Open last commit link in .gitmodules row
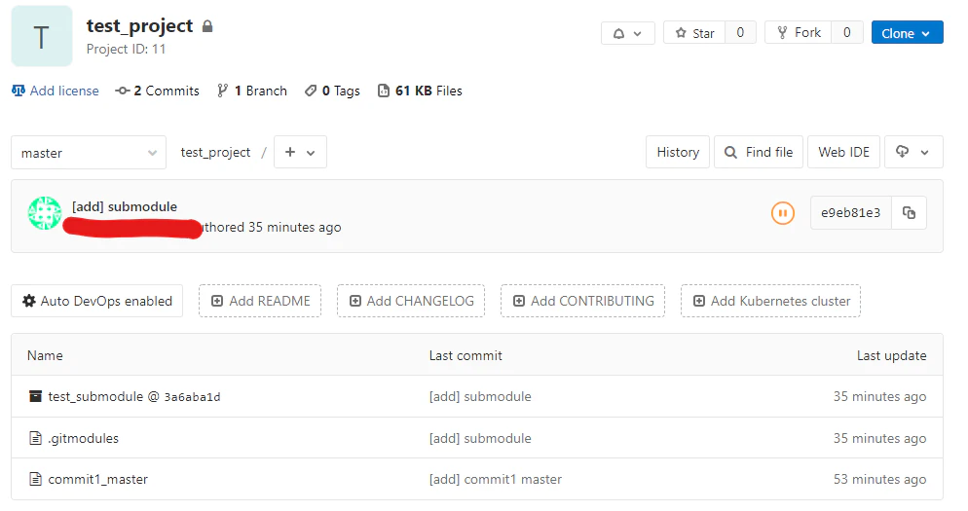This screenshot has height=511, width=968. [480, 438]
